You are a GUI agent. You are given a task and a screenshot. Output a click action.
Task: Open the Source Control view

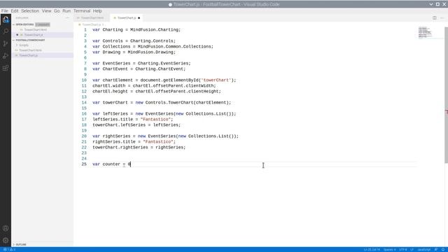6,43
